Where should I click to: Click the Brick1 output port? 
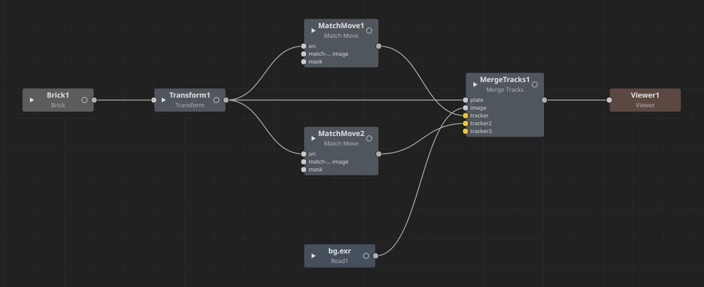click(94, 100)
